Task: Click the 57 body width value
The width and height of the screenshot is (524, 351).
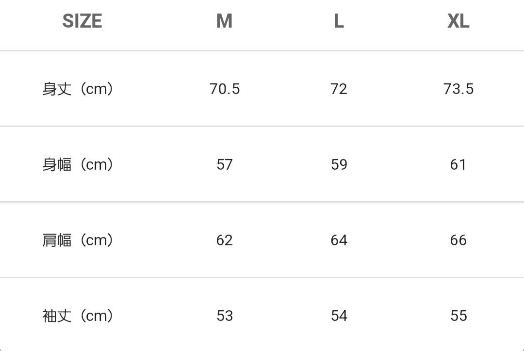Action: 225,165
